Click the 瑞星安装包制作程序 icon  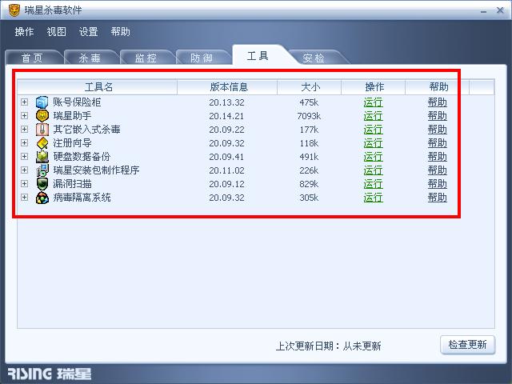click(x=42, y=170)
